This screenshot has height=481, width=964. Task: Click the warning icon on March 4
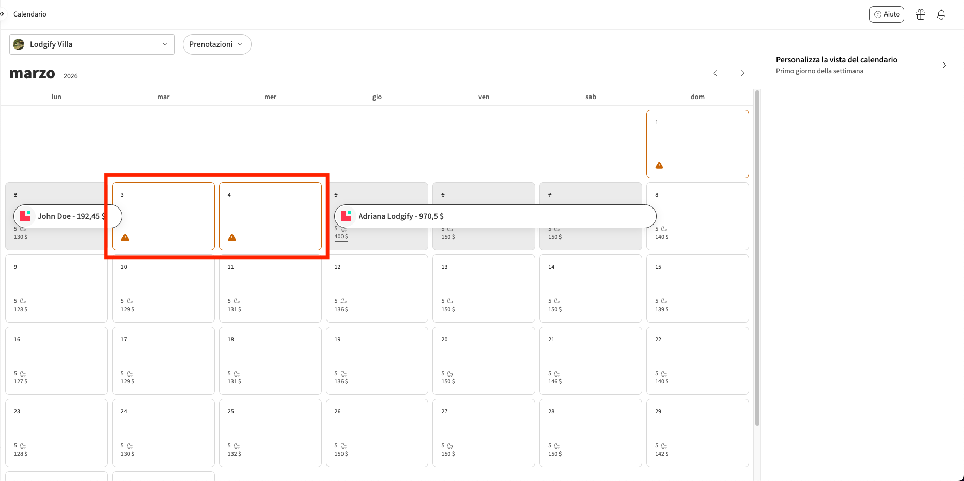(x=232, y=237)
